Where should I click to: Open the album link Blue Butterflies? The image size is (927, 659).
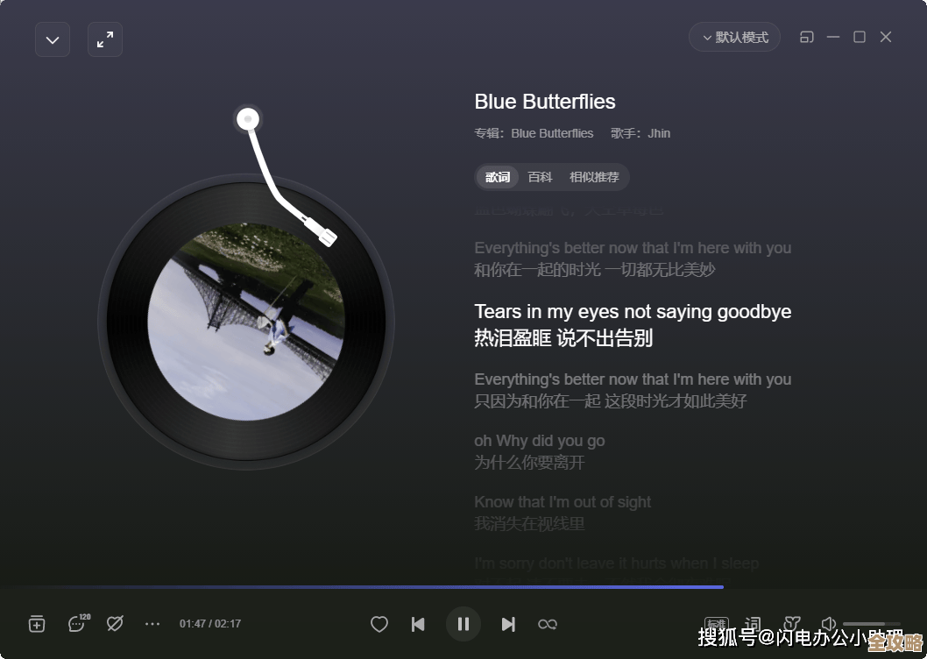pyautogui.click(x=552, y=133)
